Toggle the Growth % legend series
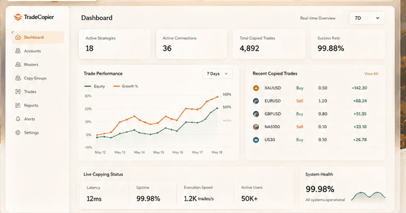The image size is (406, 213). click(126, 86)
